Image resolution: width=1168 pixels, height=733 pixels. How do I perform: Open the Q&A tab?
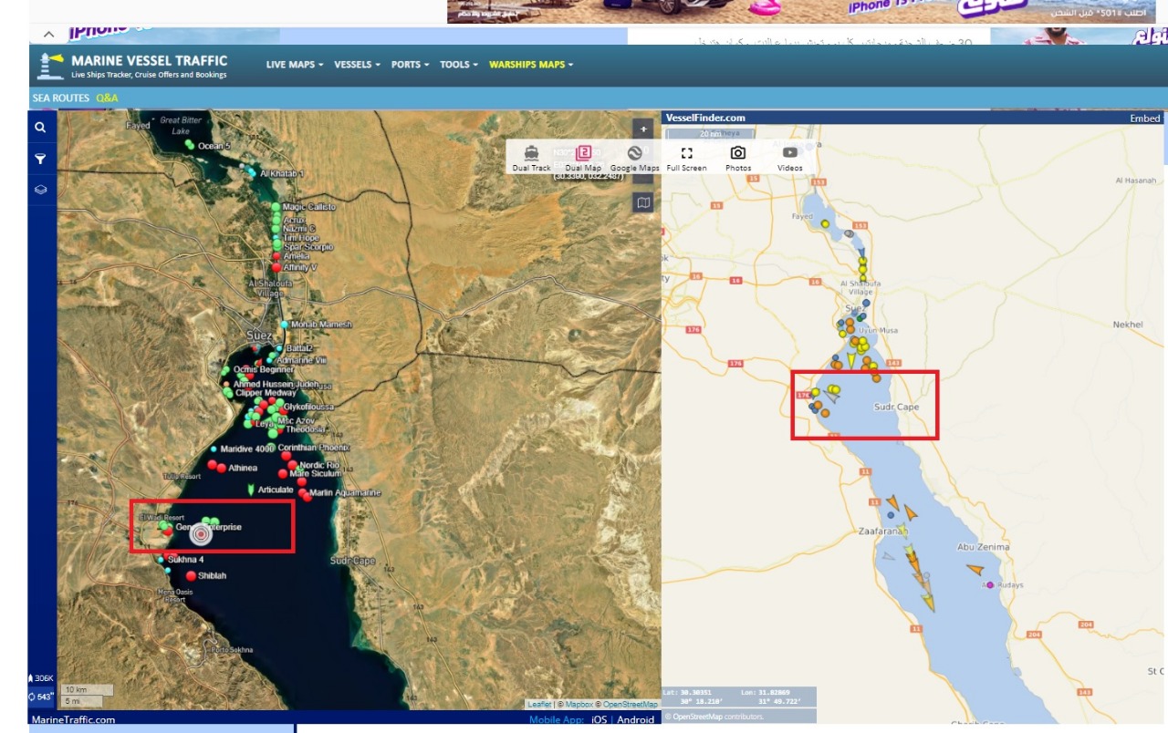[x=107, y=98]
